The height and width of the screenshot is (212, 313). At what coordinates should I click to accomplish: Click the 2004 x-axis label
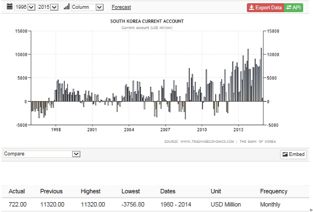[x=129, y=130]
